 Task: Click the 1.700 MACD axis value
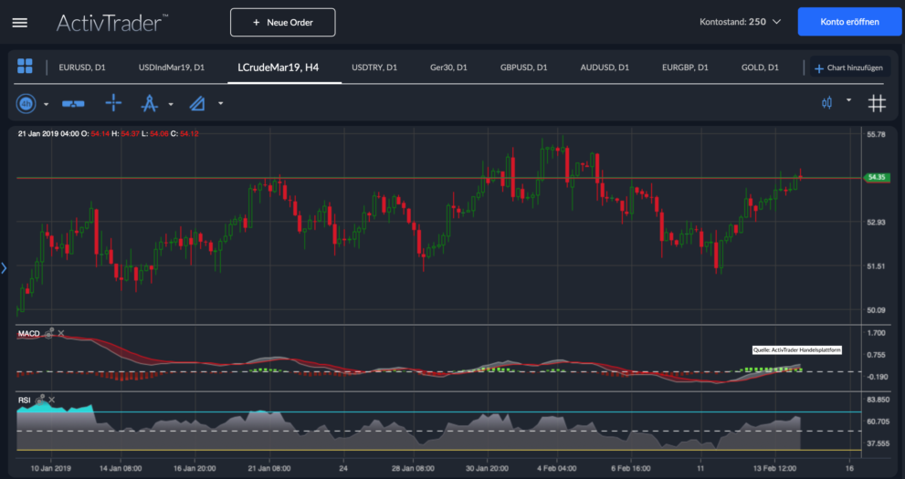click(876, 333)
